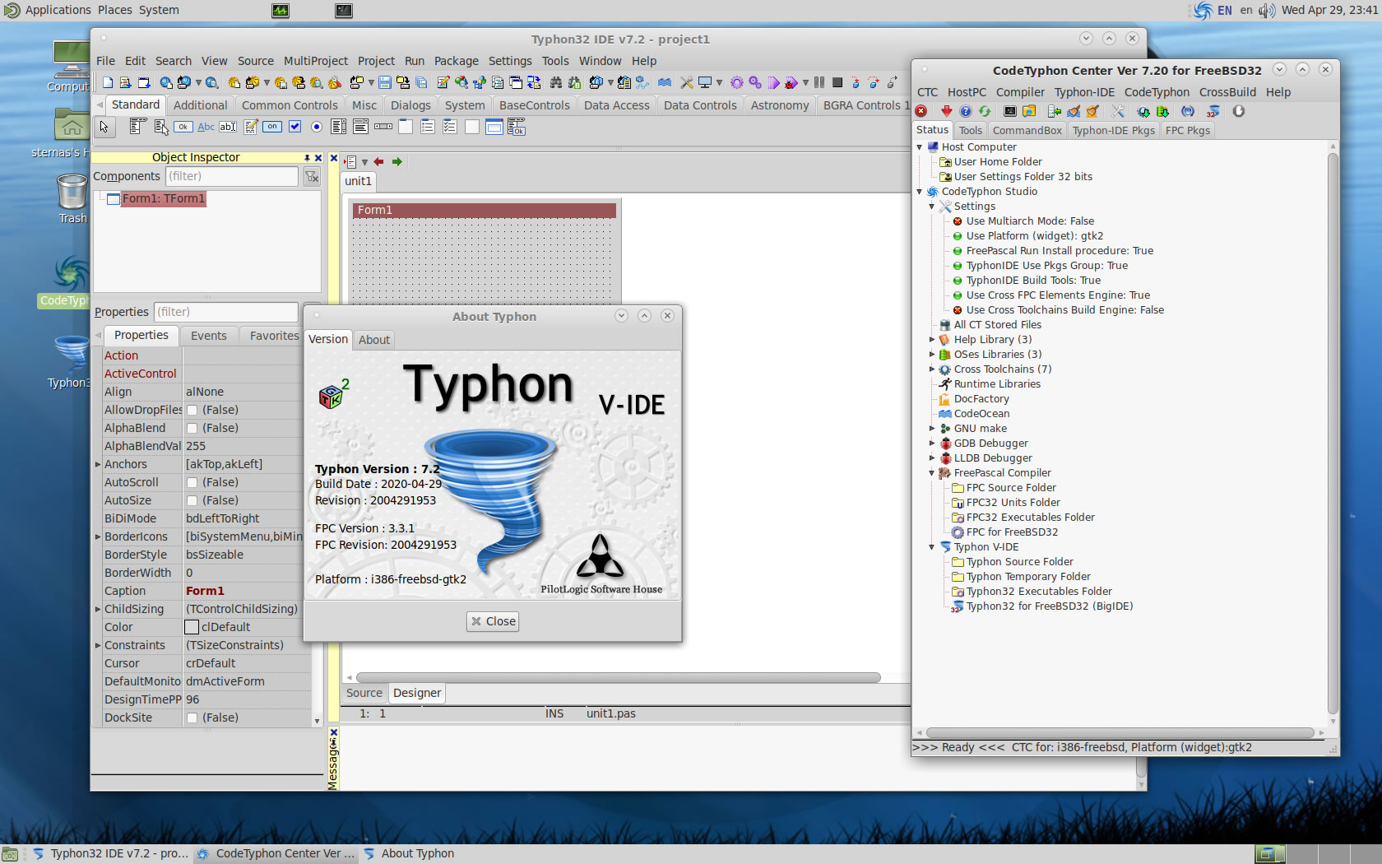Select Form1: TForm1 in component tree
The height and width of the screenshot is (864, 1382).
(163, 199)
